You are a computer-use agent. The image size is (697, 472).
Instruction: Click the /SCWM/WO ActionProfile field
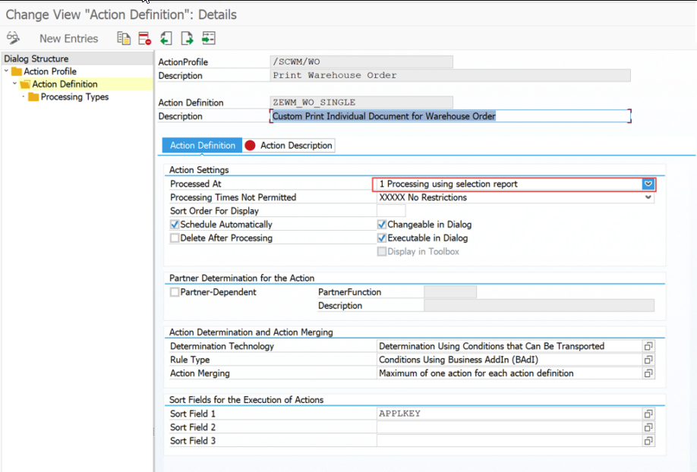coord(361,61)
